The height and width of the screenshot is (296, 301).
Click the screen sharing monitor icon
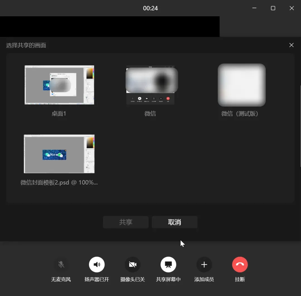(x=168, y=265)
